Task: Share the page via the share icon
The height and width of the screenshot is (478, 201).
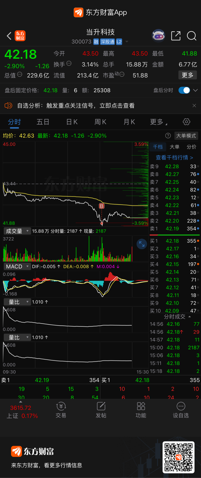Action: (x=176, y=36)
